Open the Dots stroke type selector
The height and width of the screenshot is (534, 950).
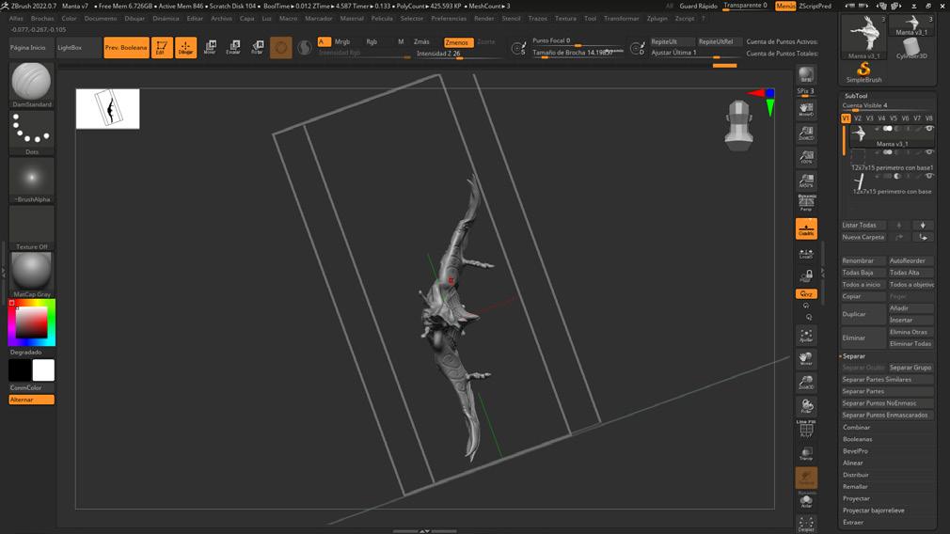[32, 131]
